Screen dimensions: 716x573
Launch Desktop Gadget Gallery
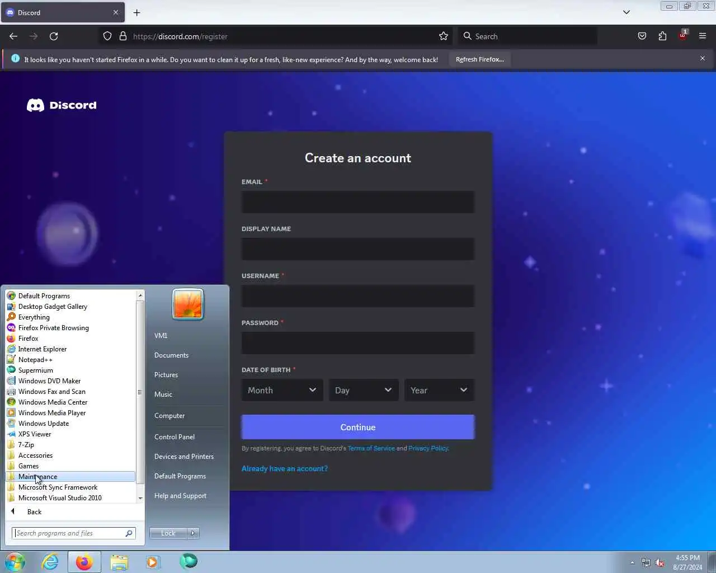point(70,307)
